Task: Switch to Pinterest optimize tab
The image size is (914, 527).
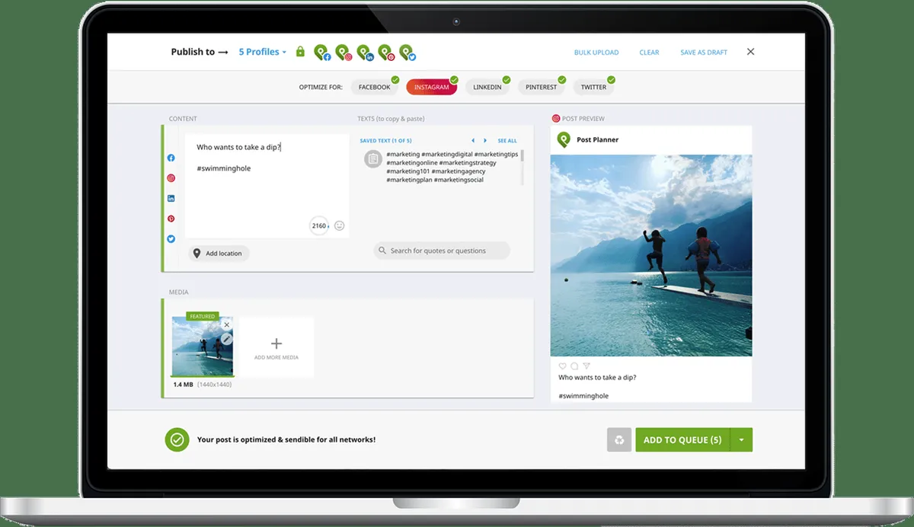Action: tap(542, 87)
